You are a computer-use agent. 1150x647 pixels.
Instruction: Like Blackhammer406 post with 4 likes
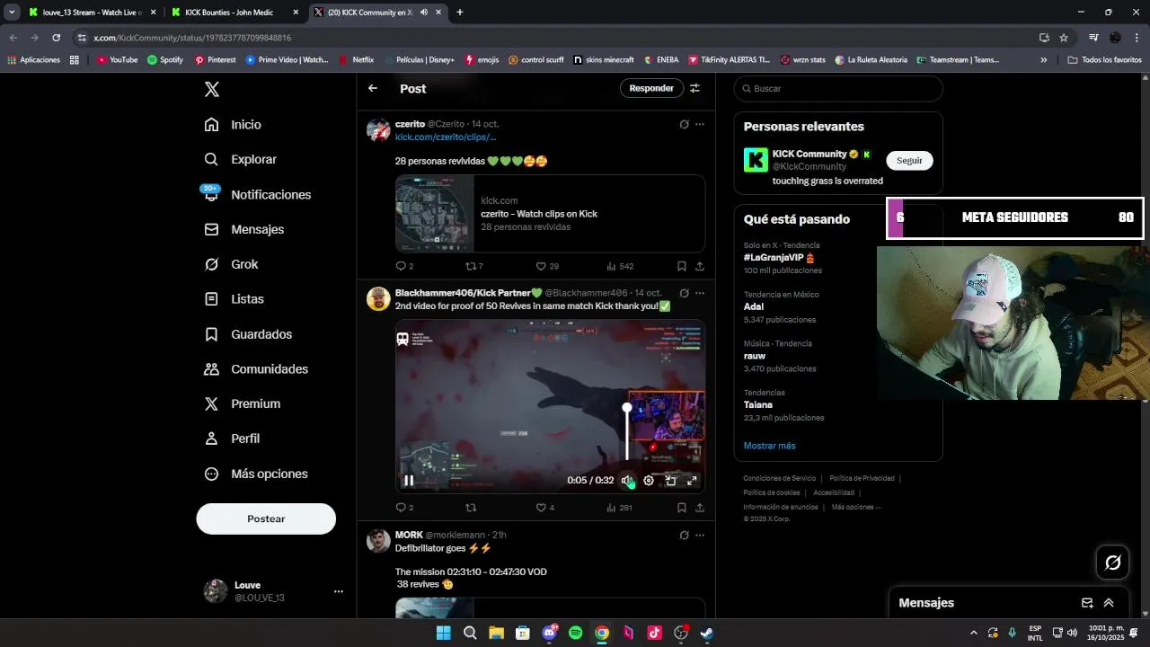tap(544, 508)
